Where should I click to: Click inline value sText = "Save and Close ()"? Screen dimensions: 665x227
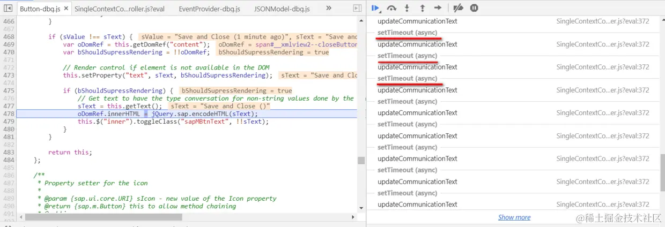(x=220, y=106)
